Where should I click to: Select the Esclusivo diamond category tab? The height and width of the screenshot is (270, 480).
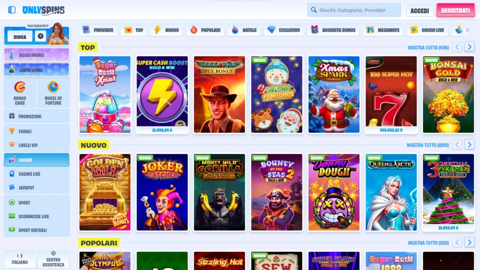point(284,30)
